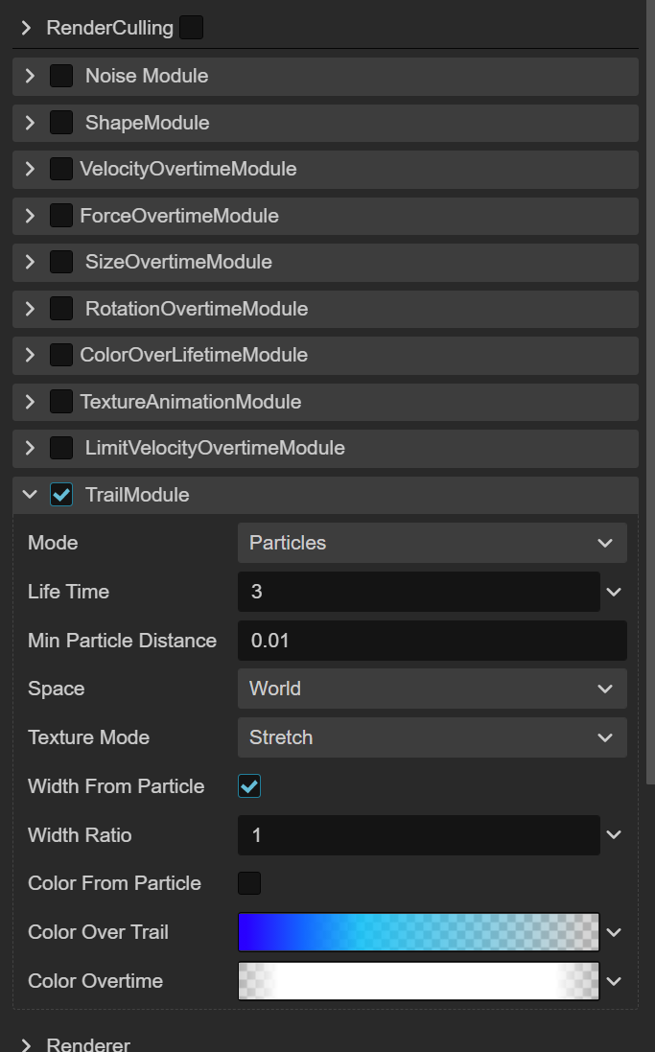Open the Color Overtime mode arrow

pyautogui.click(x=615, y=981)
